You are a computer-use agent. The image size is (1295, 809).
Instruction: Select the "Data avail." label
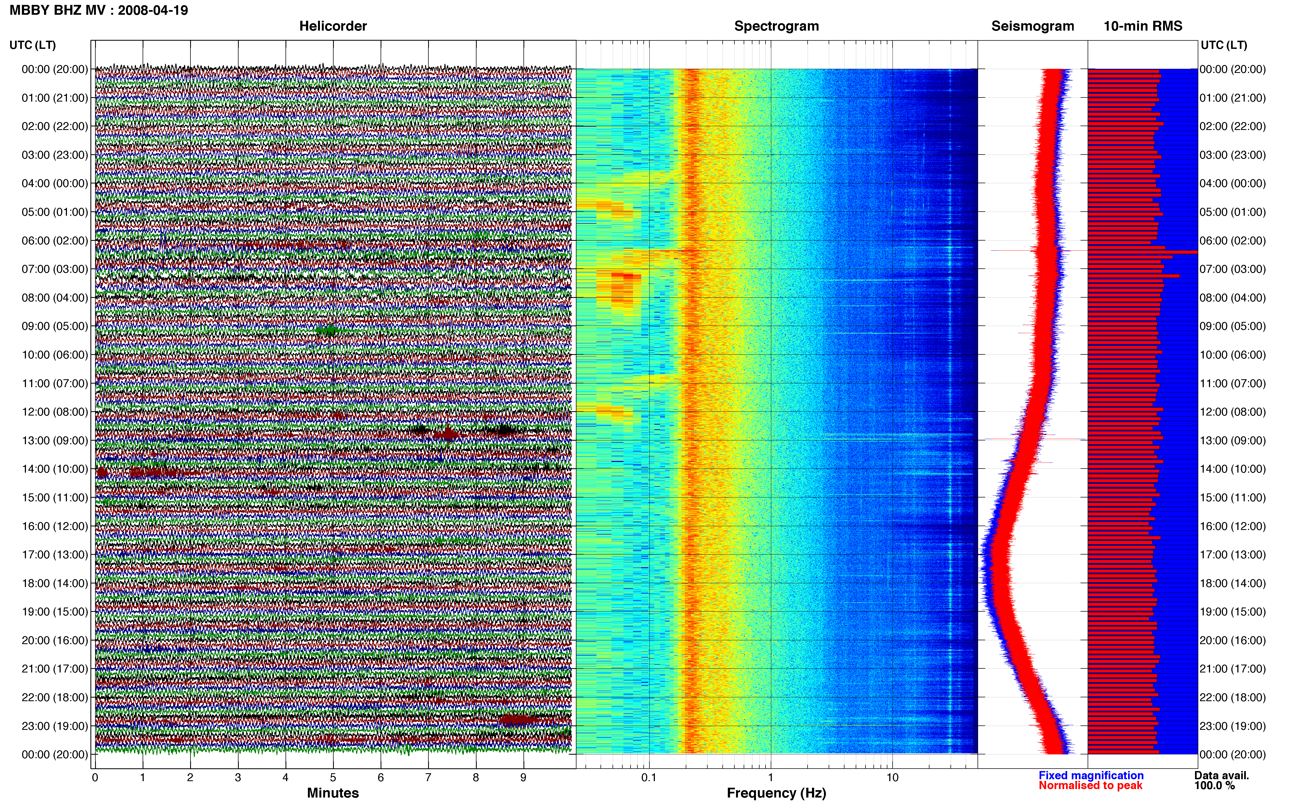(1222, 775)
